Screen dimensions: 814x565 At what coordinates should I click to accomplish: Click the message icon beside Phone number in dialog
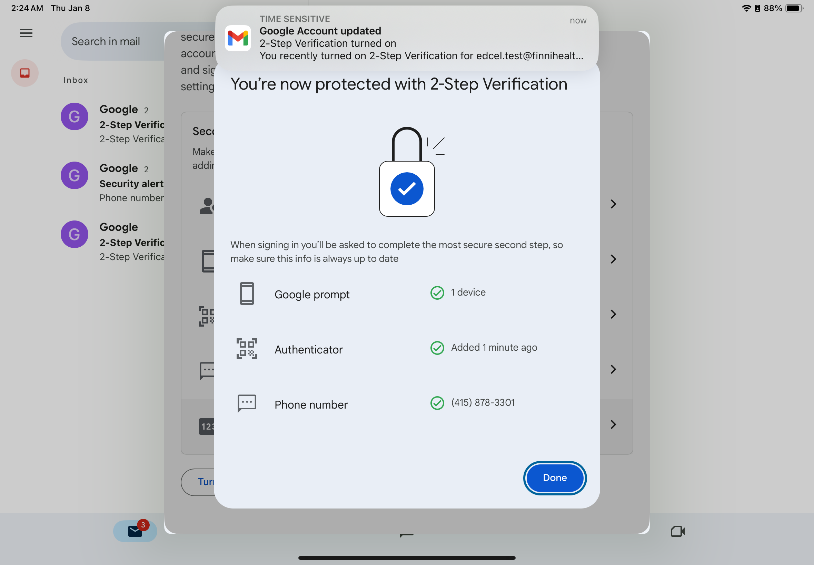point(247,403)
